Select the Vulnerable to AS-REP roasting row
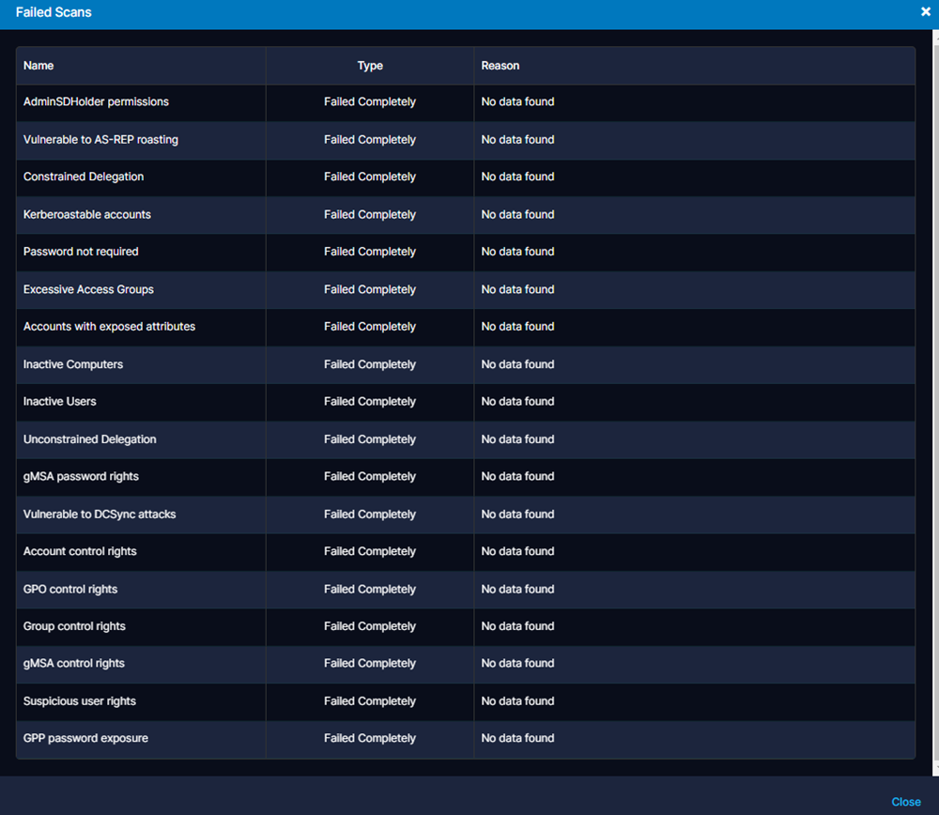This screenshot has height=815, width=939. click(x=141, y=139)
